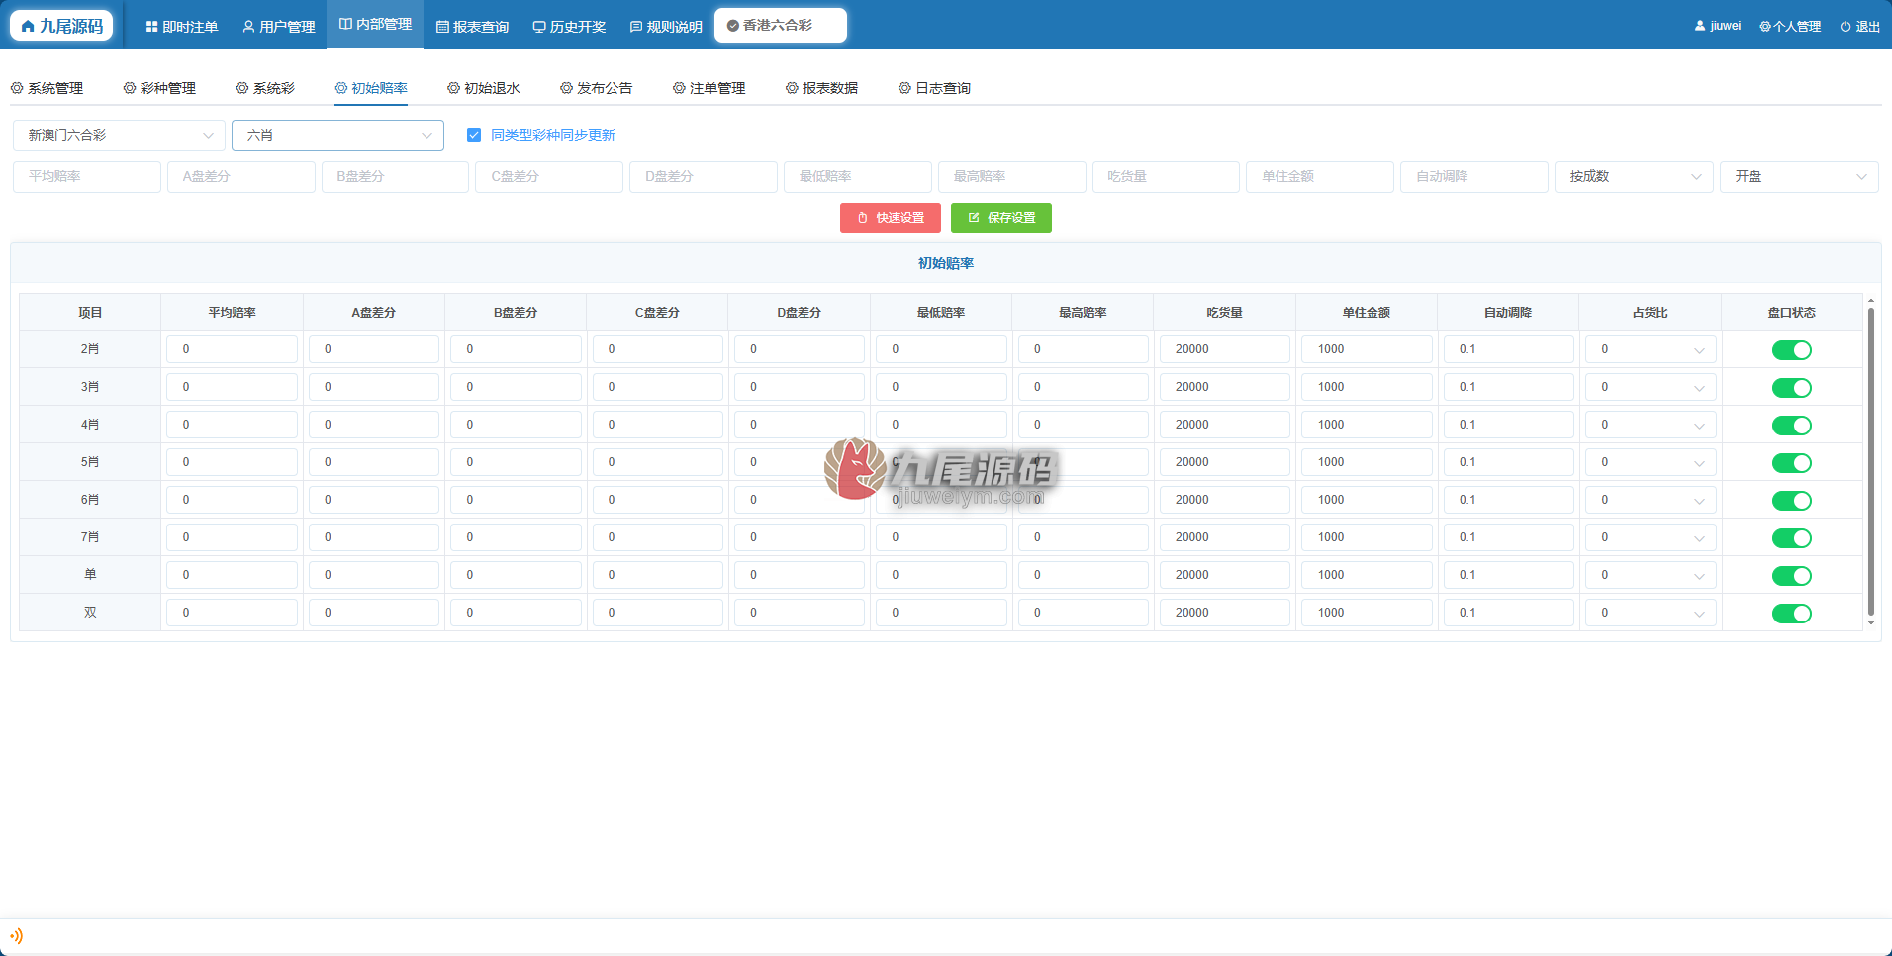The image size is (1892, 956).
Task: Uncheck 同类型彩种同步更新 checkbox
Action: pyautogui.click(x=474, y=135)
